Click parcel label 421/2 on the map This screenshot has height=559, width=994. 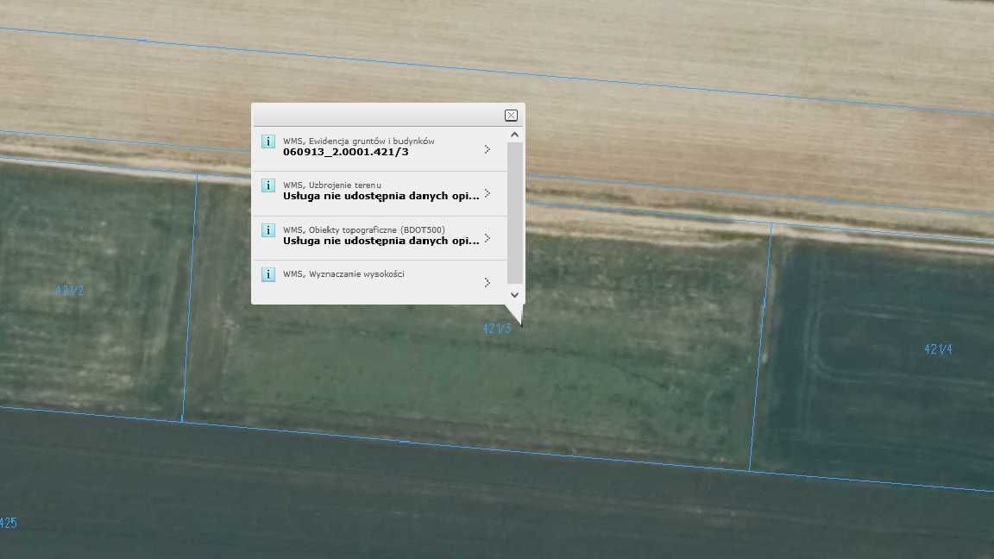point(69,290)
